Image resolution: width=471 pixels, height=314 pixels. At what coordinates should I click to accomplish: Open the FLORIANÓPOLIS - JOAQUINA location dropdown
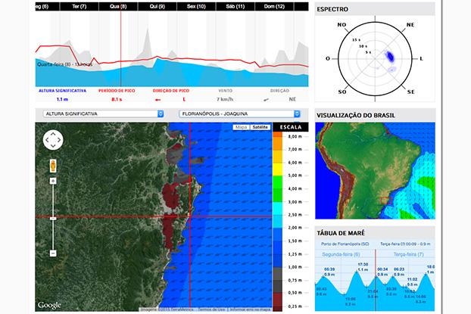pyautogui.click(x=239, y=113)
